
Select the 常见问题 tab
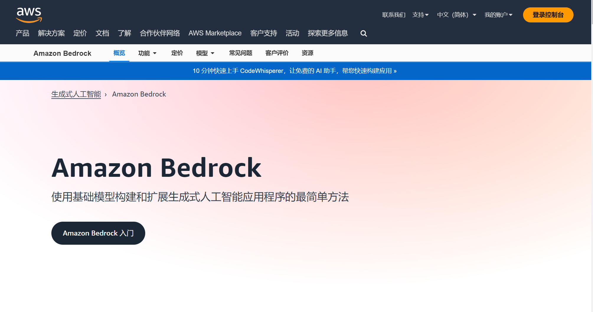click(241, 53)
